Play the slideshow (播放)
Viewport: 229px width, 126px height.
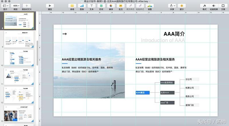[x=50, y=6]
